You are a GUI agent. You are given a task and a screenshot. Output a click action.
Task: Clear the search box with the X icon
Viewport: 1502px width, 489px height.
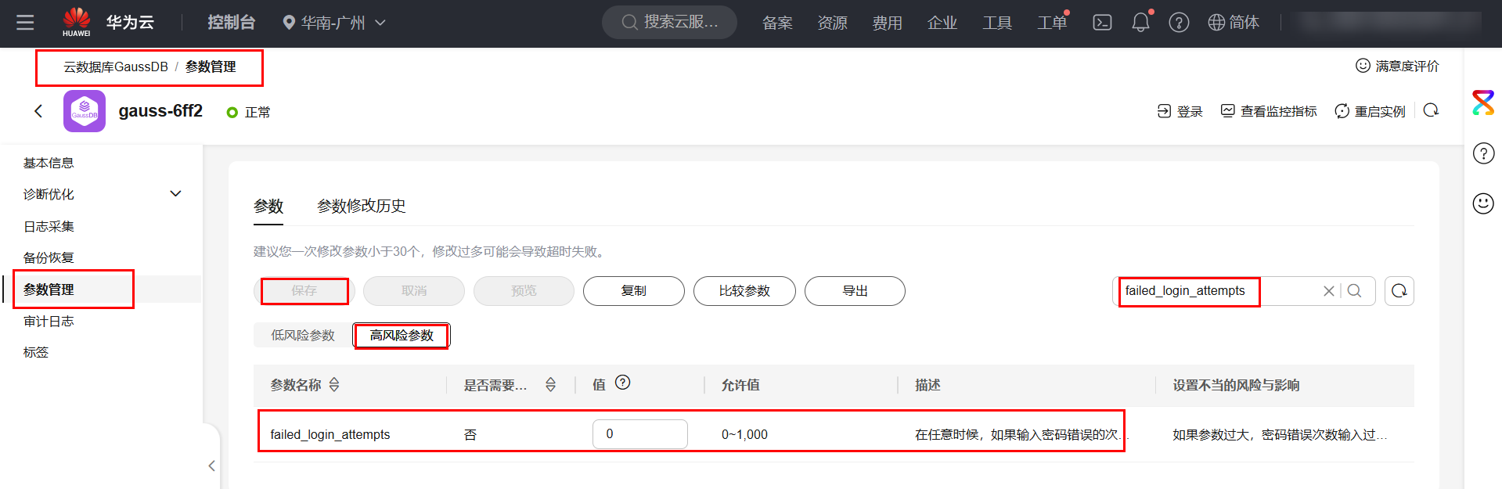click(1328, 291)
